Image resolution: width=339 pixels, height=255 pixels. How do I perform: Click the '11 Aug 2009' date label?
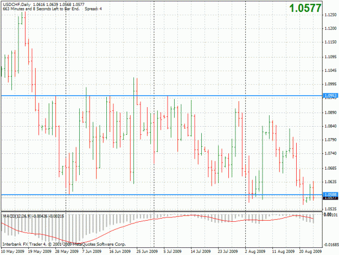(283, 251)
